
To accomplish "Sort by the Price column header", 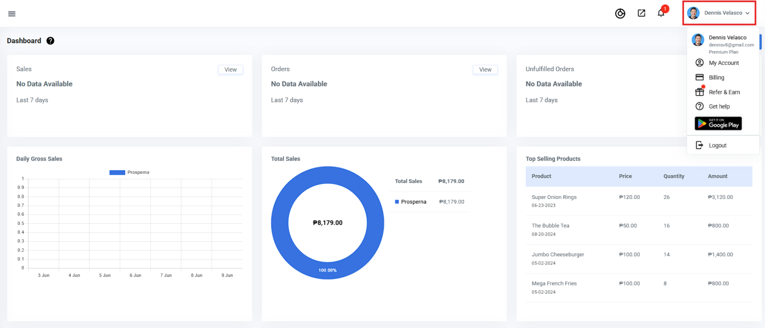I will [x=625, y=176].
